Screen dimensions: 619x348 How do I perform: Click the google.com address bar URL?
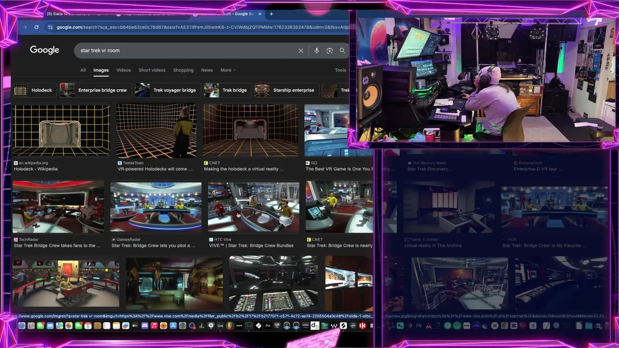click(x=202, y=27)
